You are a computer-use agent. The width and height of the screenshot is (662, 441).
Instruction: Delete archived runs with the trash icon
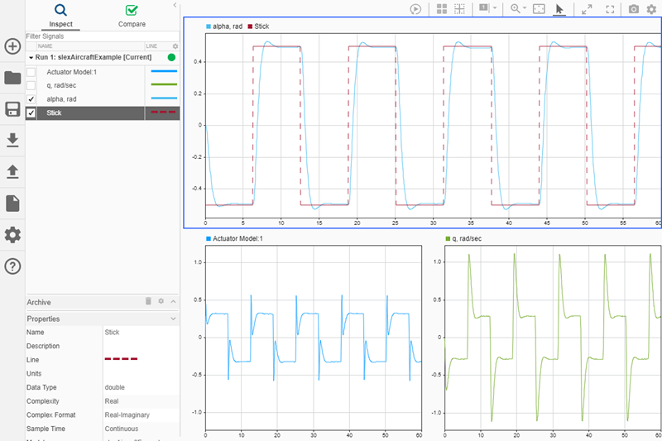coord(148,302)
